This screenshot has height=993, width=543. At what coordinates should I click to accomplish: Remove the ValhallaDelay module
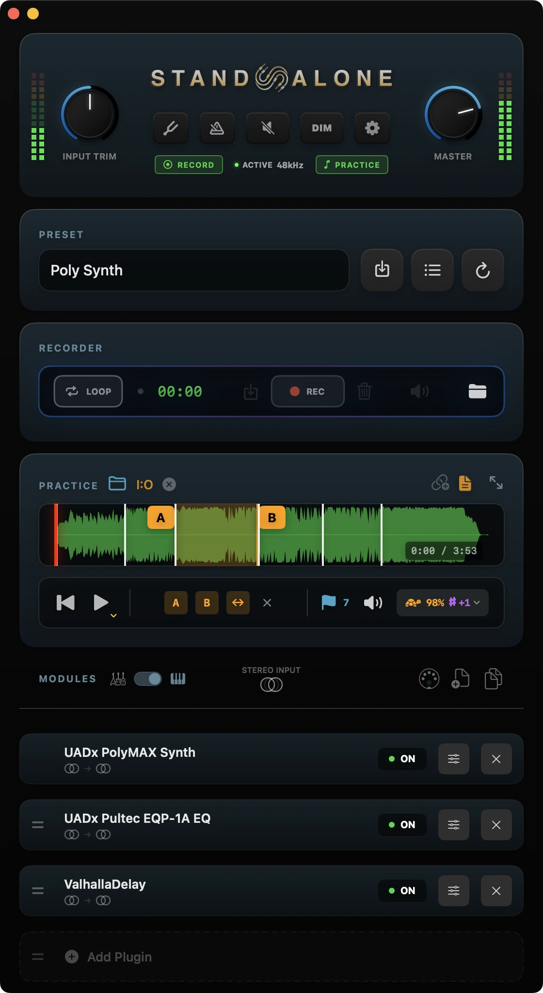click(x=496, y=891)
